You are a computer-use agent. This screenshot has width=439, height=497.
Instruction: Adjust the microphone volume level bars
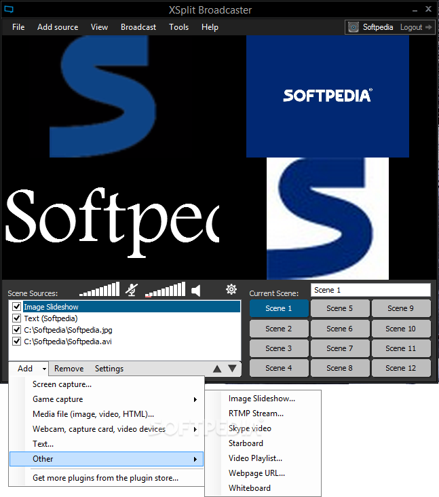(x=100, y=289)
